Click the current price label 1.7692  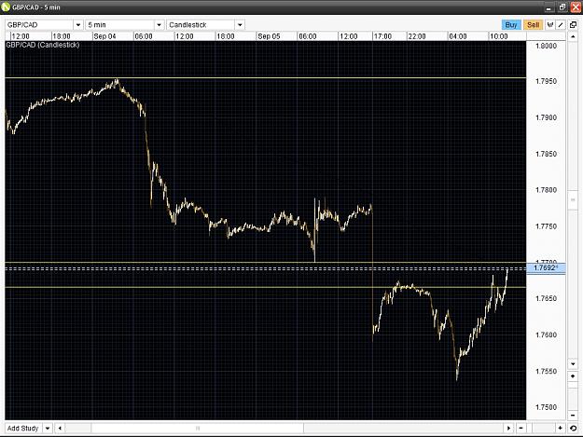546,268
